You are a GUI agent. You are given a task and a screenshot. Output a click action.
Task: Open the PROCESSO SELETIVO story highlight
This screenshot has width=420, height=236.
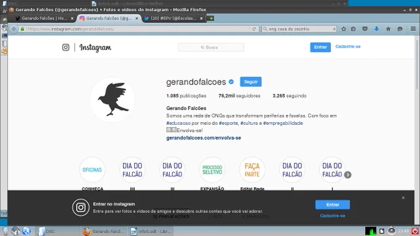click(212, 170)
